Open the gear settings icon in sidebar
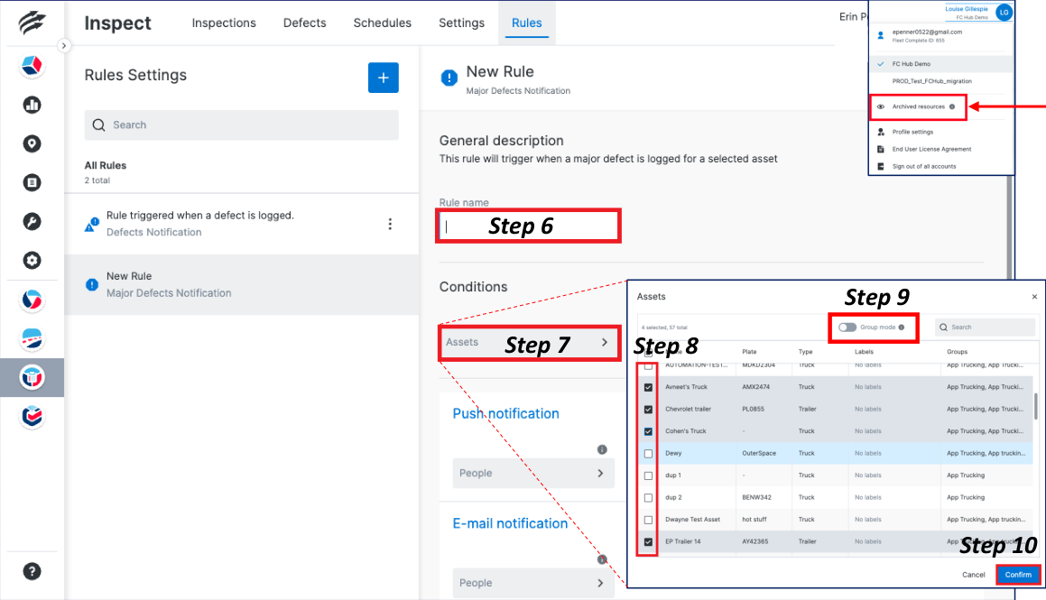The height and width of the screenshot is (600, 1046). 32,261
